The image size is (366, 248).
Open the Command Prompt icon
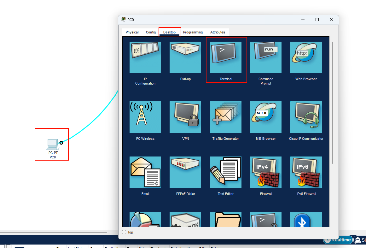point(266,58)
